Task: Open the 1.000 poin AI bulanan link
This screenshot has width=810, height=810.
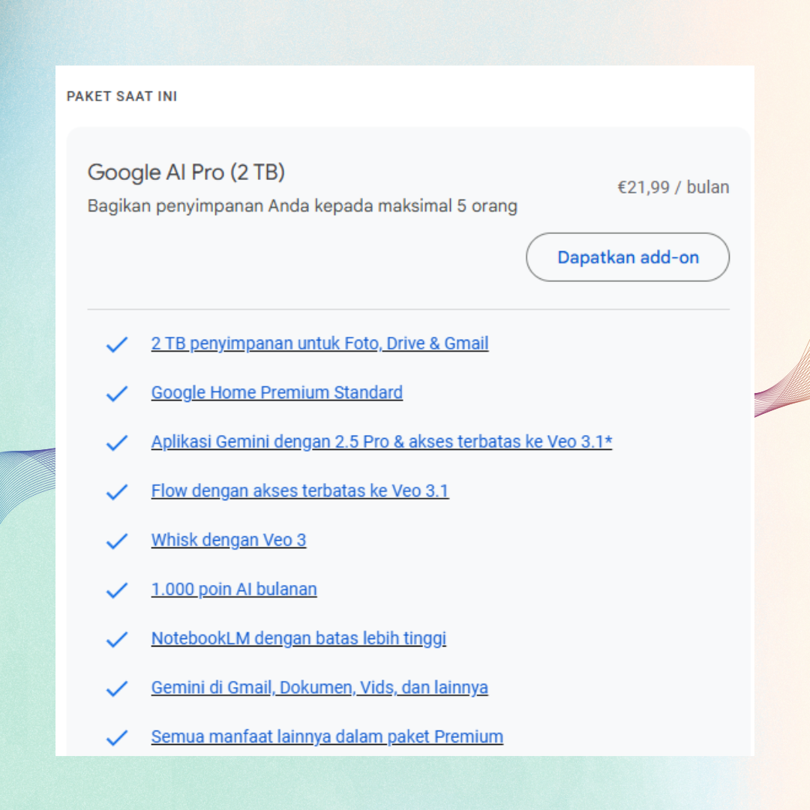Action: pyautogui.click(x=234, y=589)
